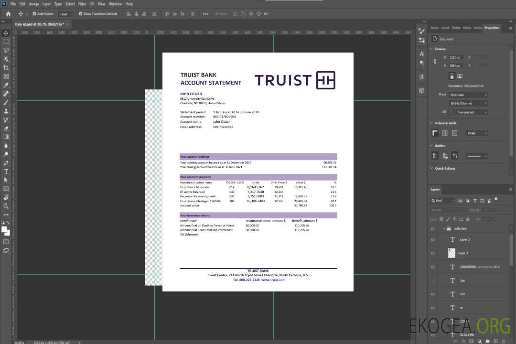Open the Auto-Select Layer dropdown
The height and width of the screenshot is (344, 516).
(x=66, y=14)
